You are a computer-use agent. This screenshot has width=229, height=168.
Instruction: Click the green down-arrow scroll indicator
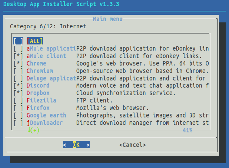pos(34,130)
